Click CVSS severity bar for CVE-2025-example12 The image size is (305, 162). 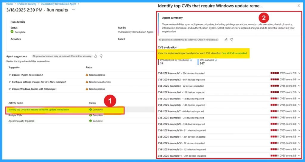point(275,143)
